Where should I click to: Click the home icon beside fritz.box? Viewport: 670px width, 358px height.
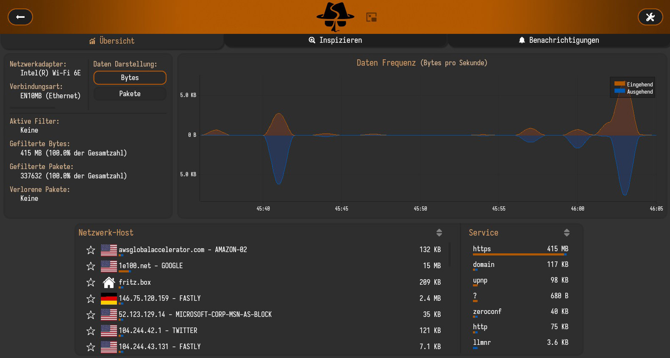click(x=109, y=282)
